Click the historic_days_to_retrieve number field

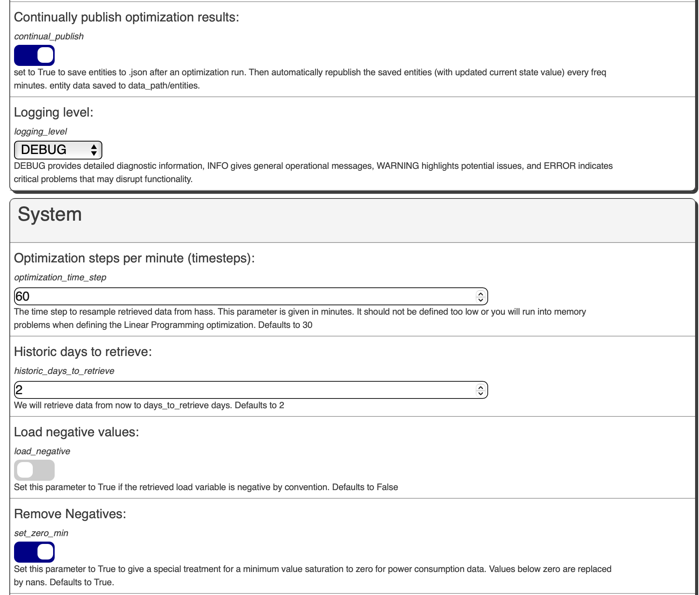[x=251, y=390]
